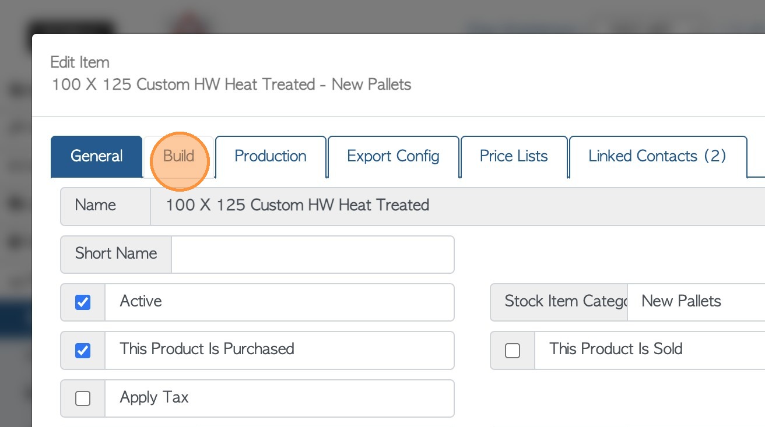Click the item subtitle mentioning New Pallets

point(231,84)
